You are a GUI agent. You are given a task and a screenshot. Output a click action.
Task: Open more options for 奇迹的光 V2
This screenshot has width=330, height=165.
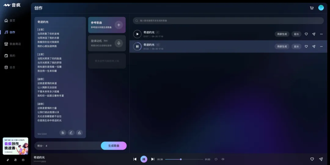pyautogui.click(x=321, y=47)
